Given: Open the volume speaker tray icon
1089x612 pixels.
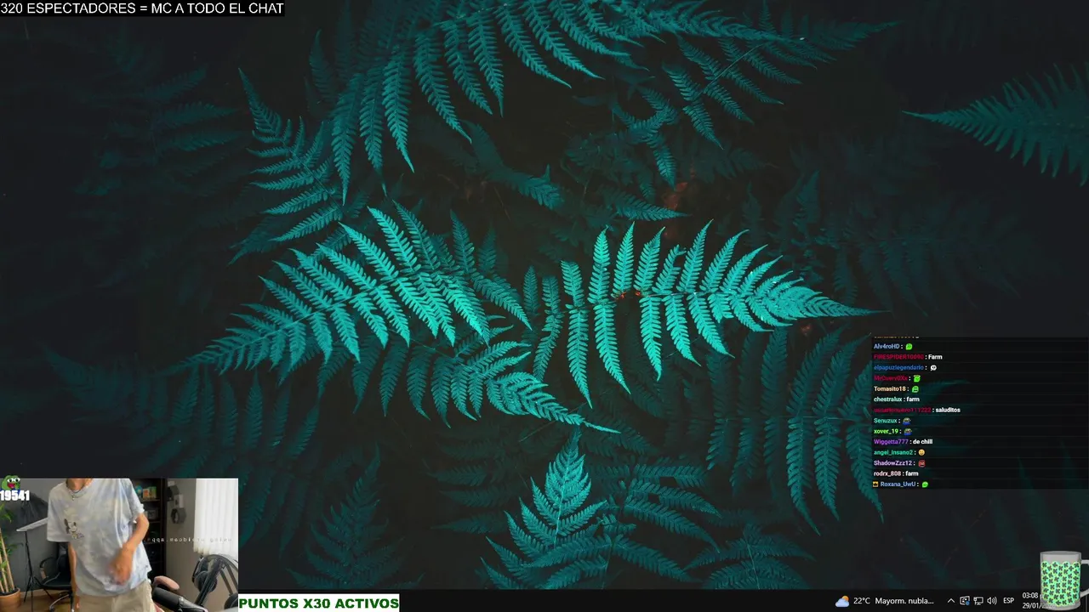Looking at the screenshot, I should (992, 601).
